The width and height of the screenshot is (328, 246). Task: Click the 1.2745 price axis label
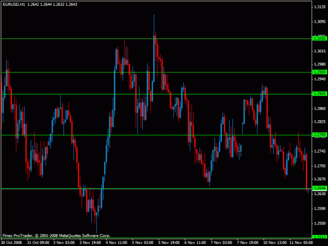320,151
